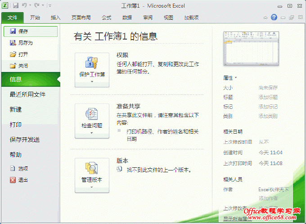Switch to the 页面布局 ribbon tab
This screenshot has height=224, width=306.
point(81,18)
